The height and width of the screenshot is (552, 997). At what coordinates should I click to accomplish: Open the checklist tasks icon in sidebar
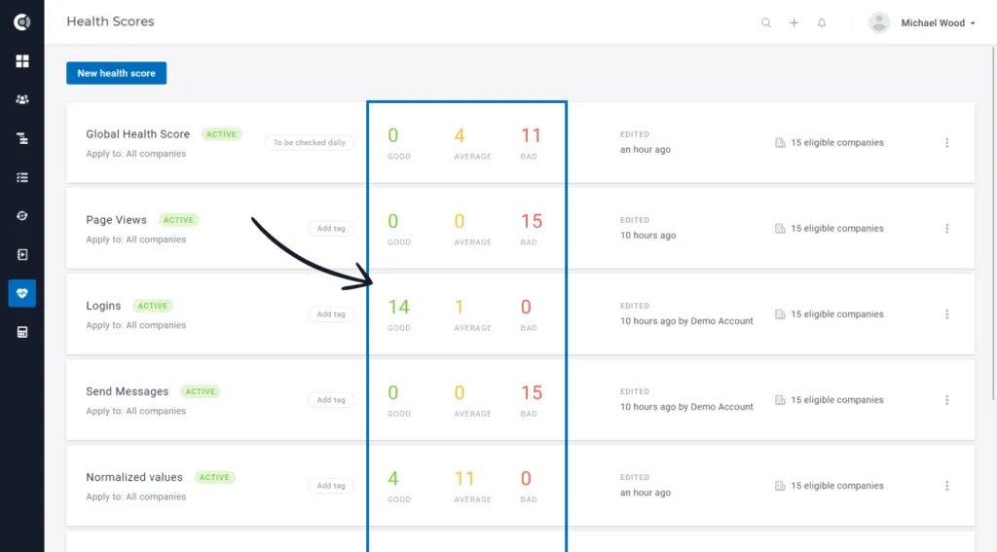tap(22, 177)
